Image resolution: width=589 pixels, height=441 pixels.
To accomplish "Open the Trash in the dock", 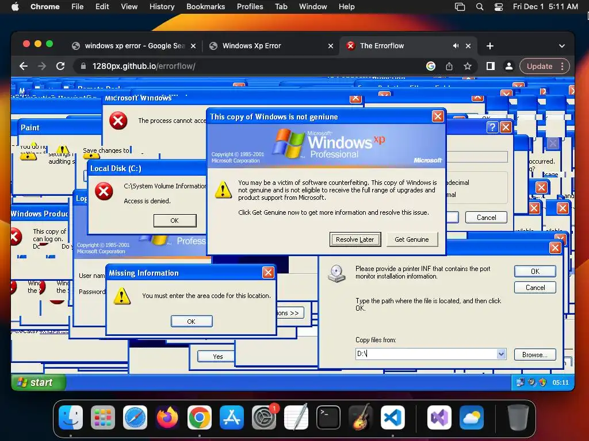I will click(x=518, y=417).
